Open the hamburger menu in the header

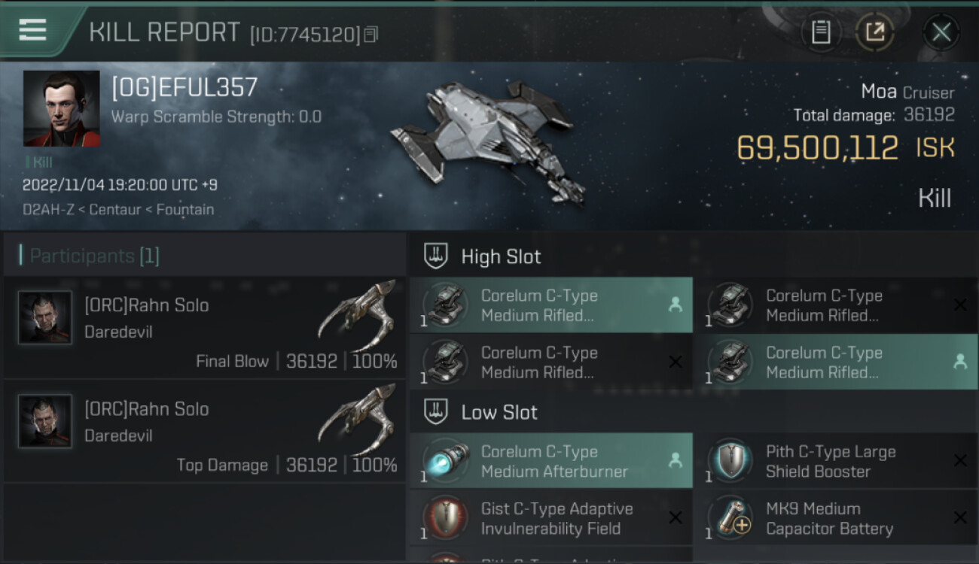tap(33, 30)
